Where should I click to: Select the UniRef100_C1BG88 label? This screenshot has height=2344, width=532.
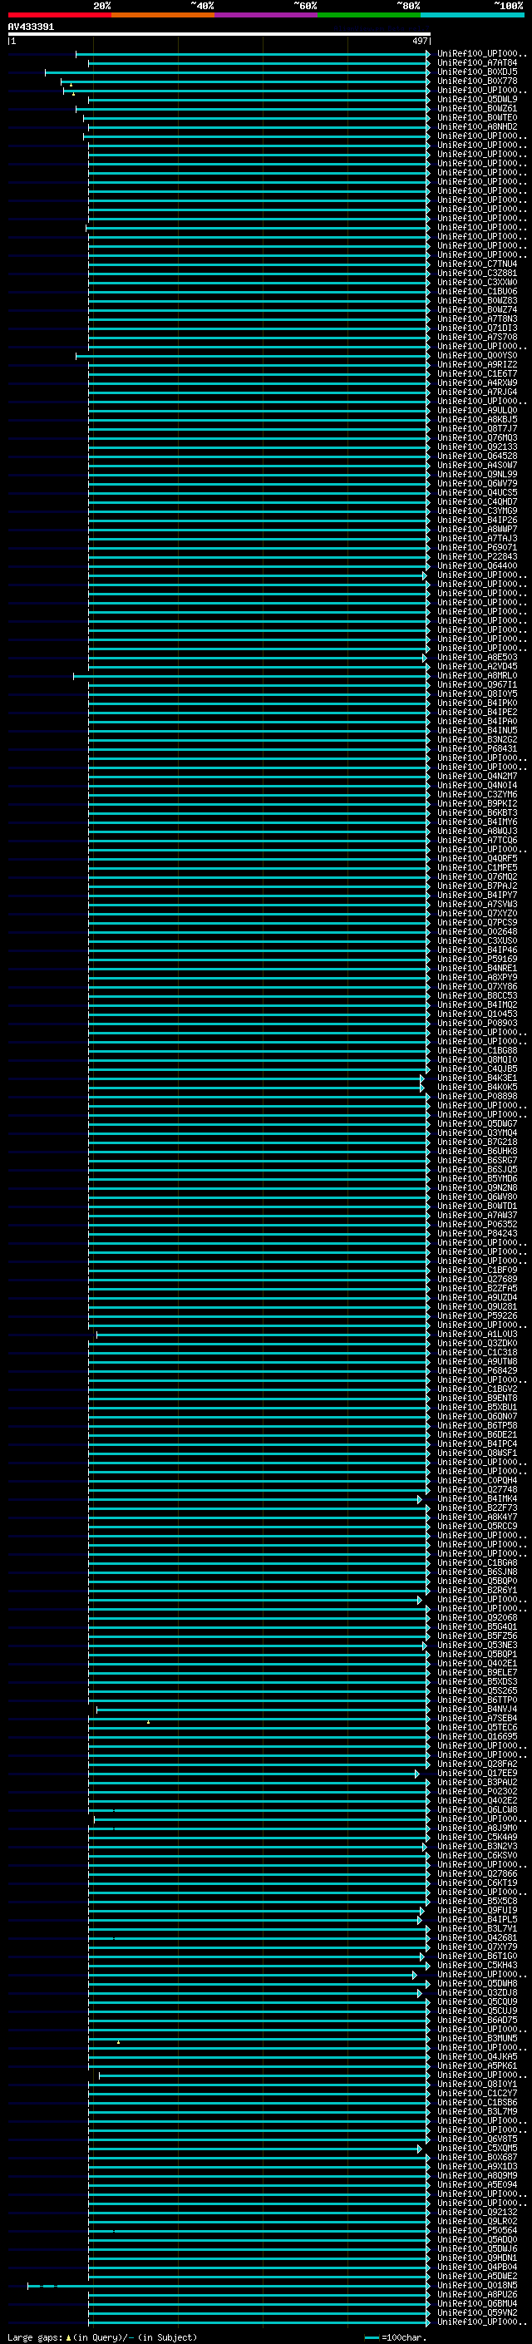click(476, 1050)
